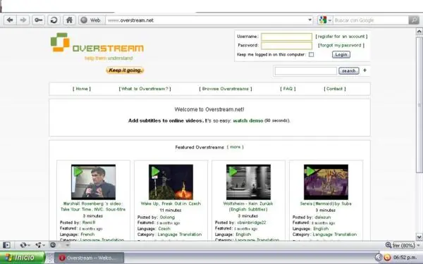423x264 pixels.
Task: Open the Home navigation item
Action: coord(82,89)
